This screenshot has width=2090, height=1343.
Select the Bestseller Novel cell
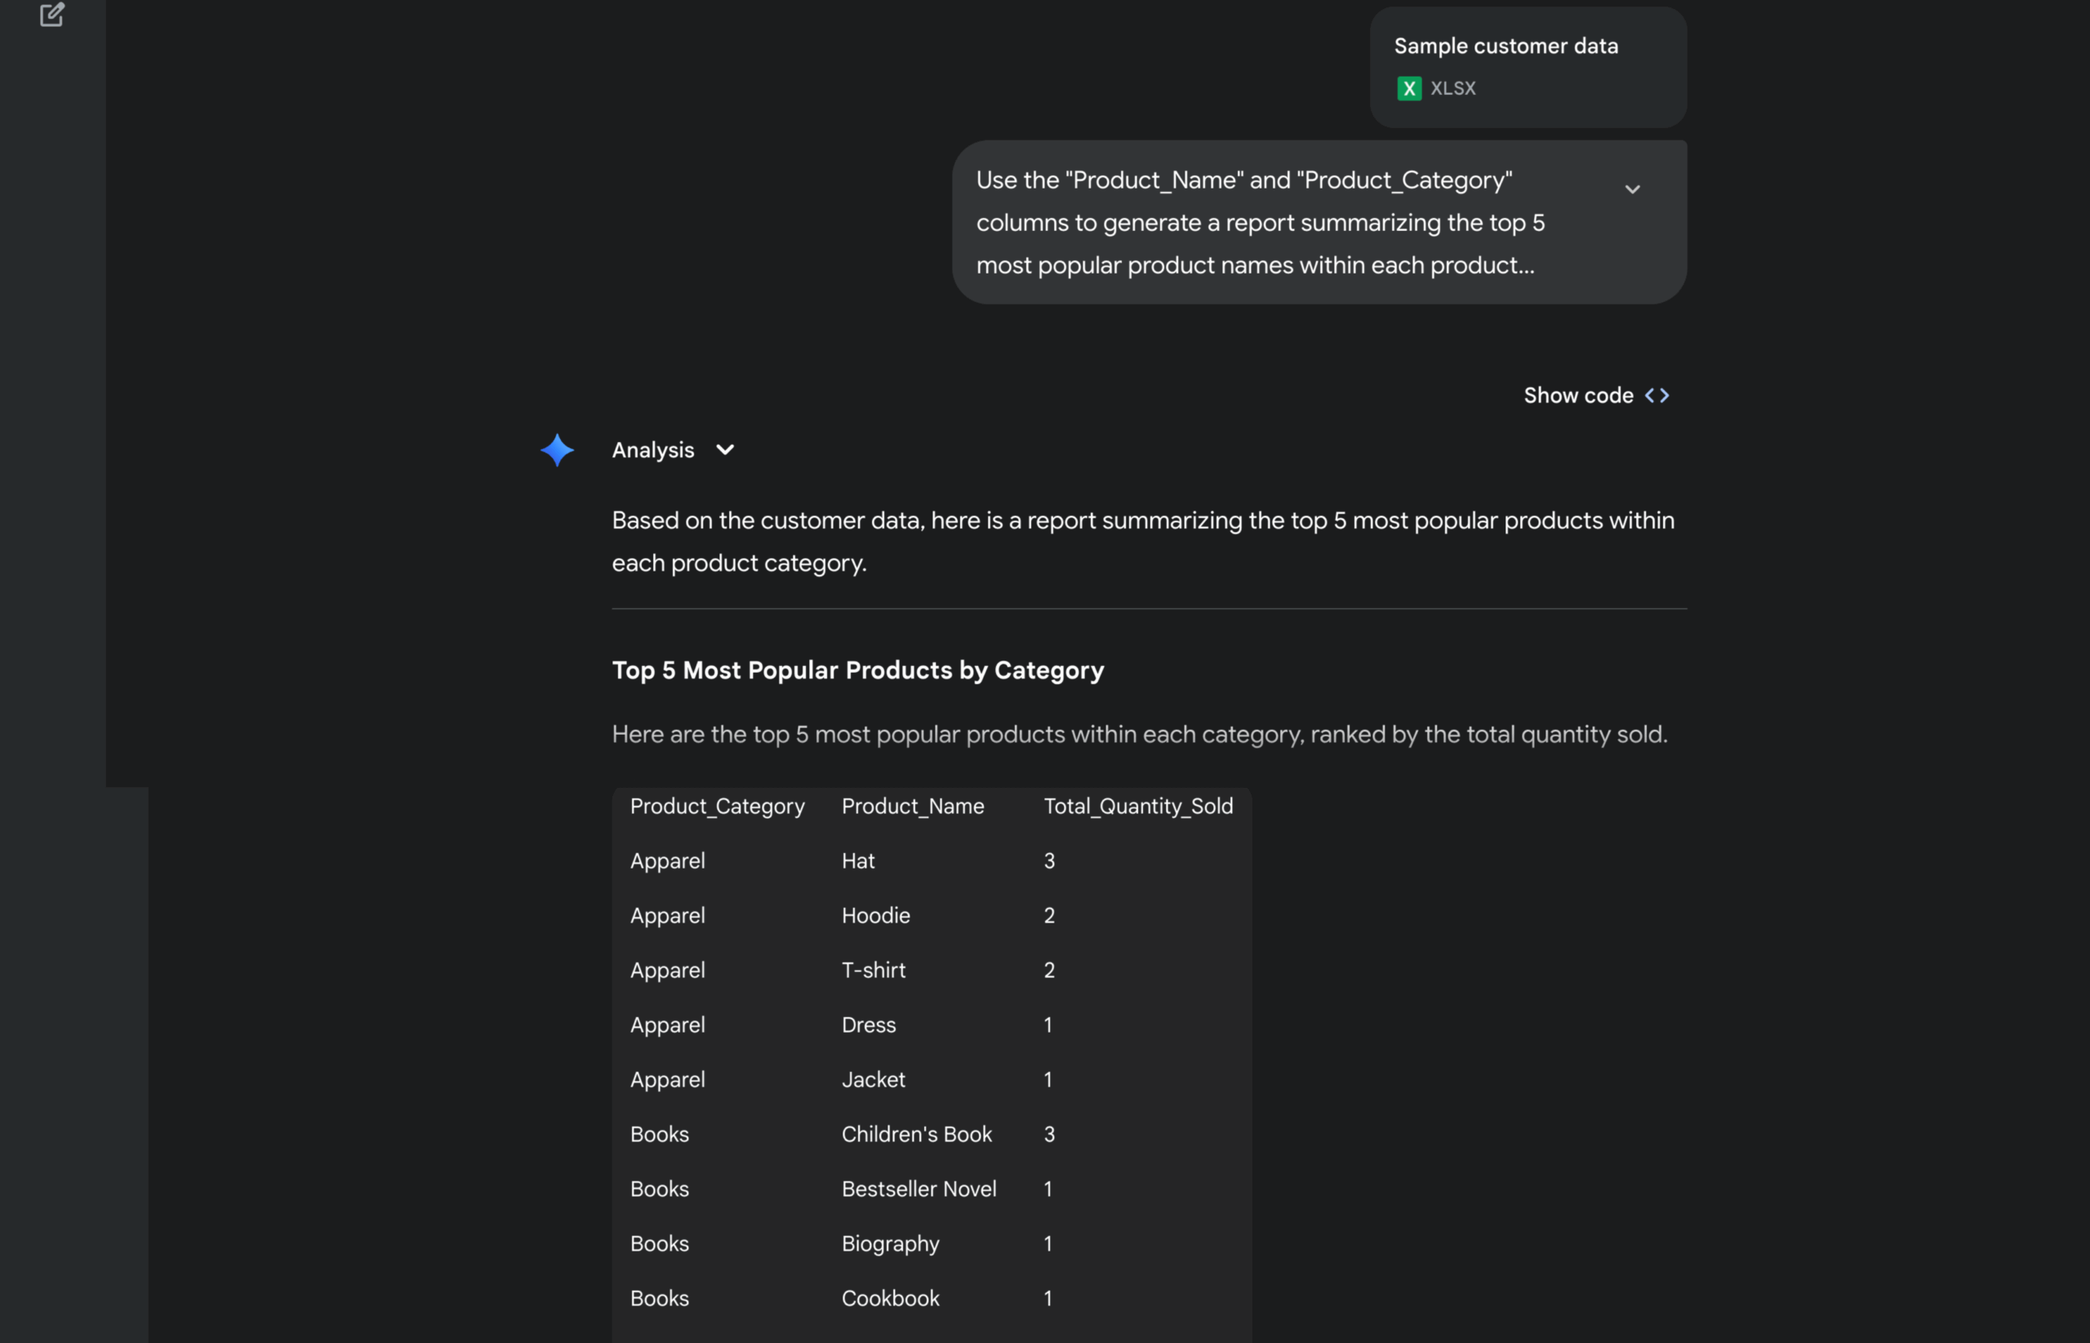click(919, 1189)
